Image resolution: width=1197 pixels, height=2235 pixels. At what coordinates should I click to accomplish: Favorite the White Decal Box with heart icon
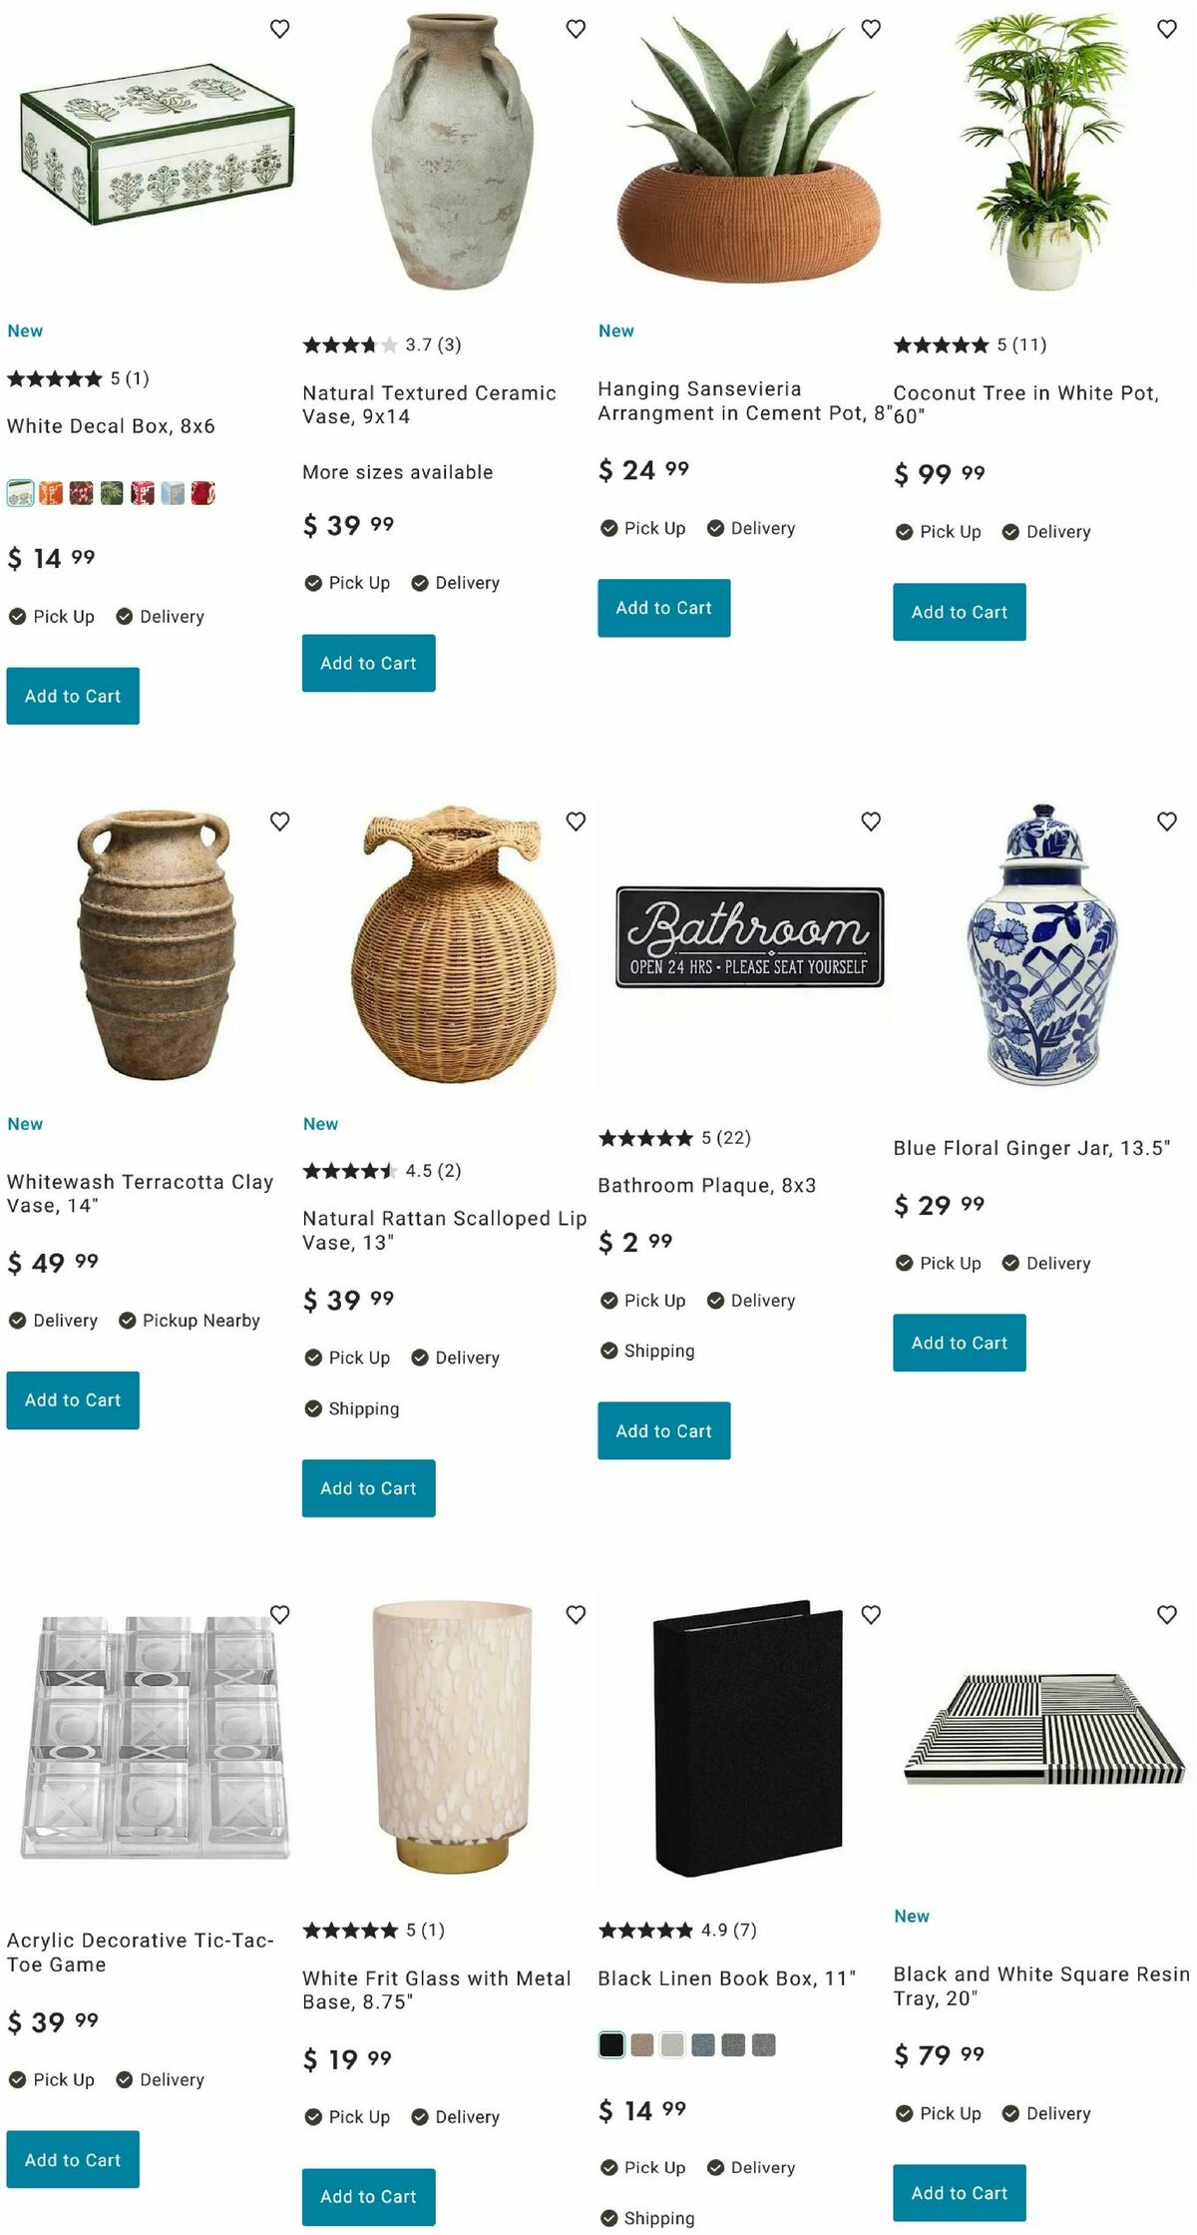tap(280, 29)
